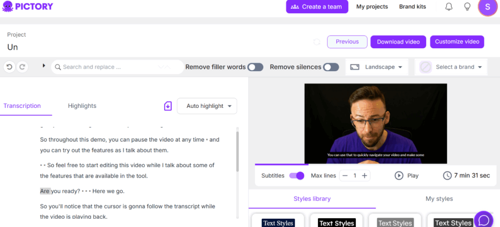Image resolution: width=500 pixels, height=227 pixels.
Task: Open the user profile avatar S
Action: (x=487, y=7)
